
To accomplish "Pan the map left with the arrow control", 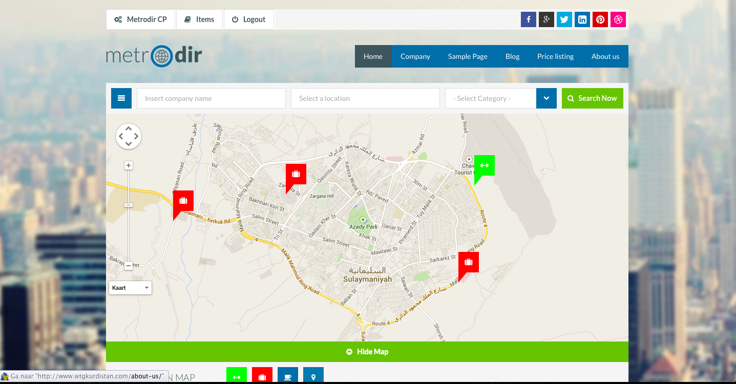I will [121, 137].
